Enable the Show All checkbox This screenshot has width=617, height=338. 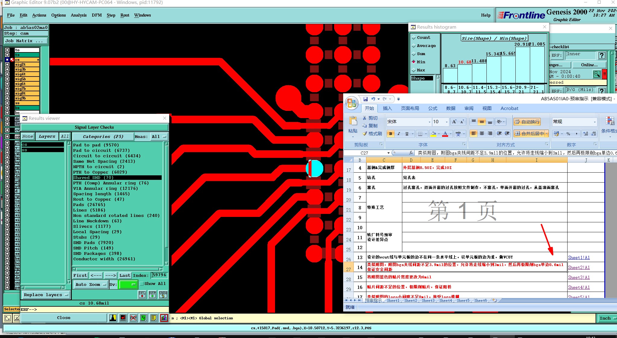pos(141,284)
